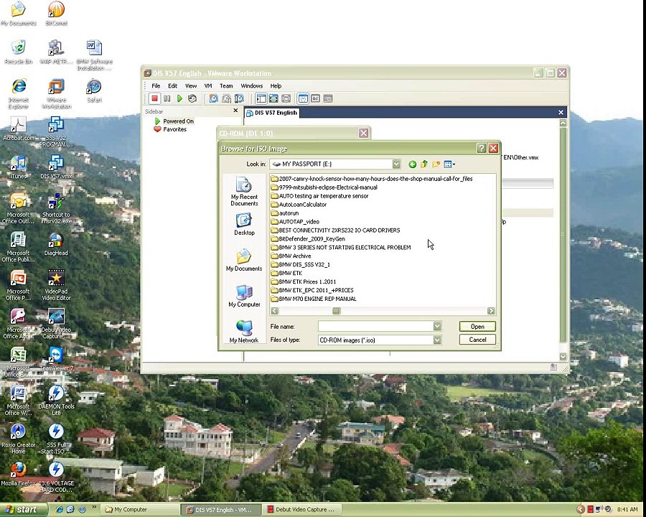The width and height of the screenshot is (646, 517).
Task: Open the Help menu in VMware
Action: coord(276,85)
